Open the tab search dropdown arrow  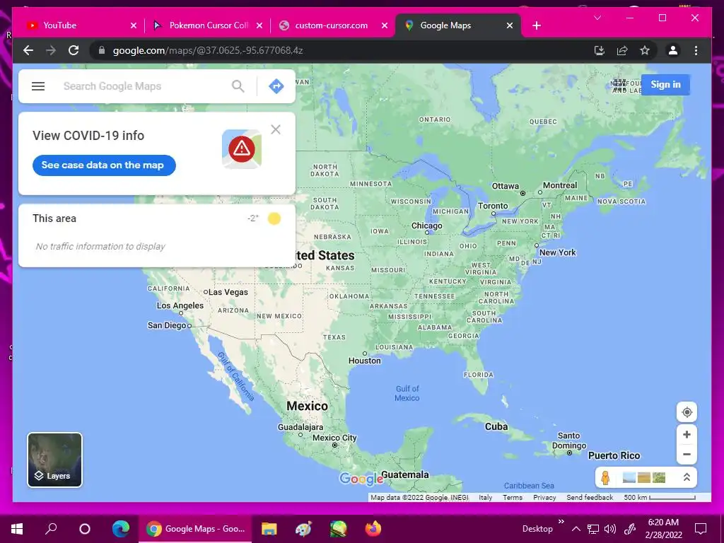click(597, 18)
